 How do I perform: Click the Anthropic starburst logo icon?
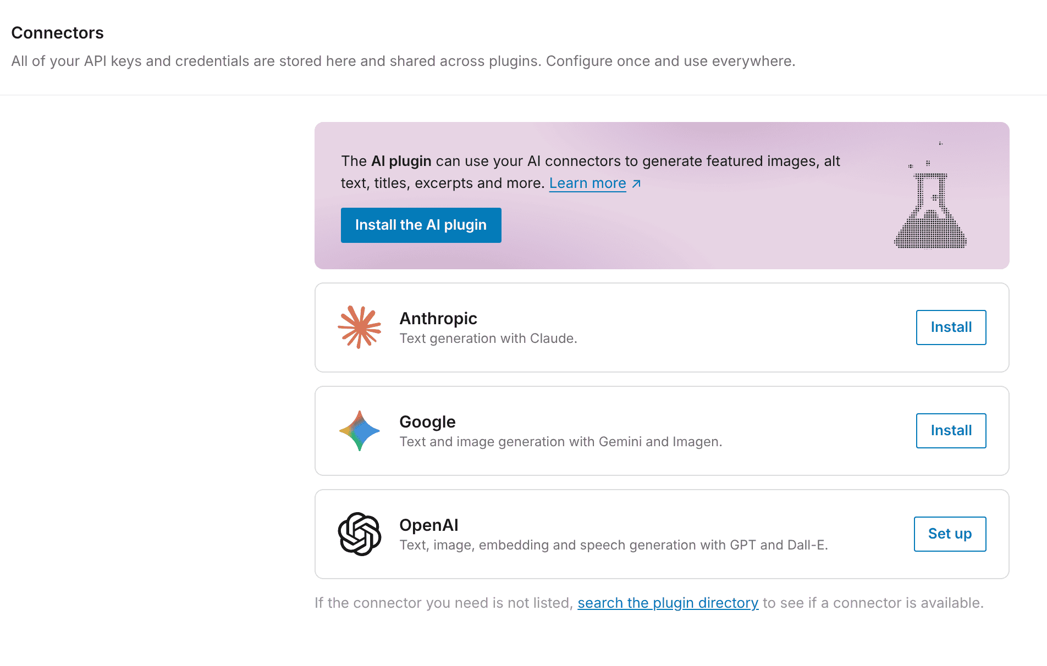tap(359, 328)
